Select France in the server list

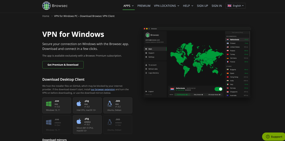tap(237, 62)
